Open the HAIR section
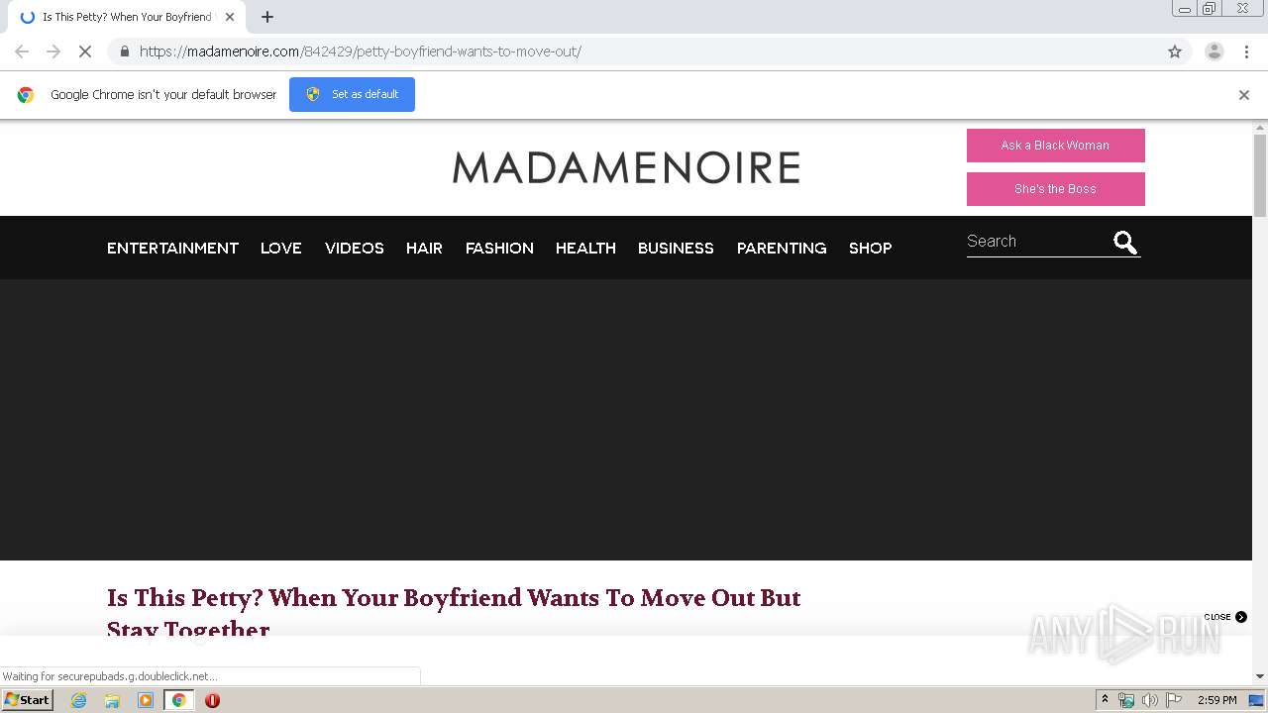The height and width of the screenshot is (713, 1268). tap(424, 249)
